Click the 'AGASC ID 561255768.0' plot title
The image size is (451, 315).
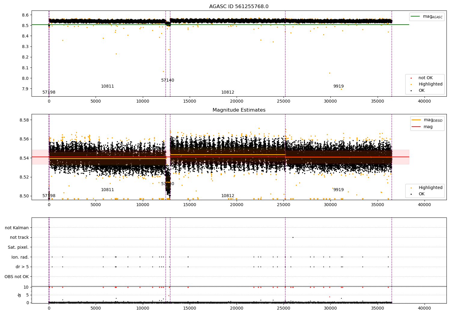tap(239, 7)
